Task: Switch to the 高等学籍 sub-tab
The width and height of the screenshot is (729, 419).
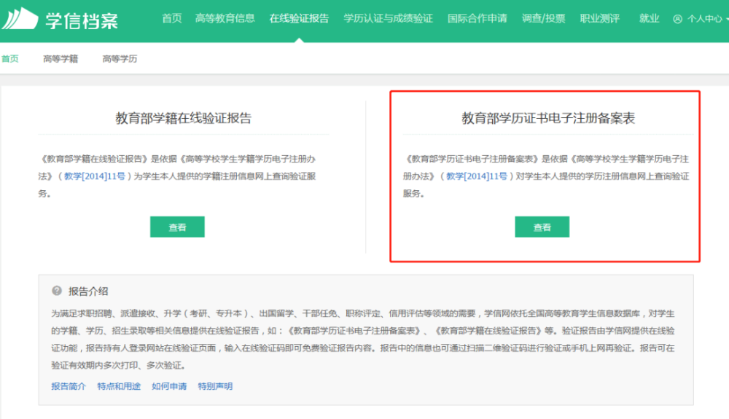Action: tap(61, 58)
